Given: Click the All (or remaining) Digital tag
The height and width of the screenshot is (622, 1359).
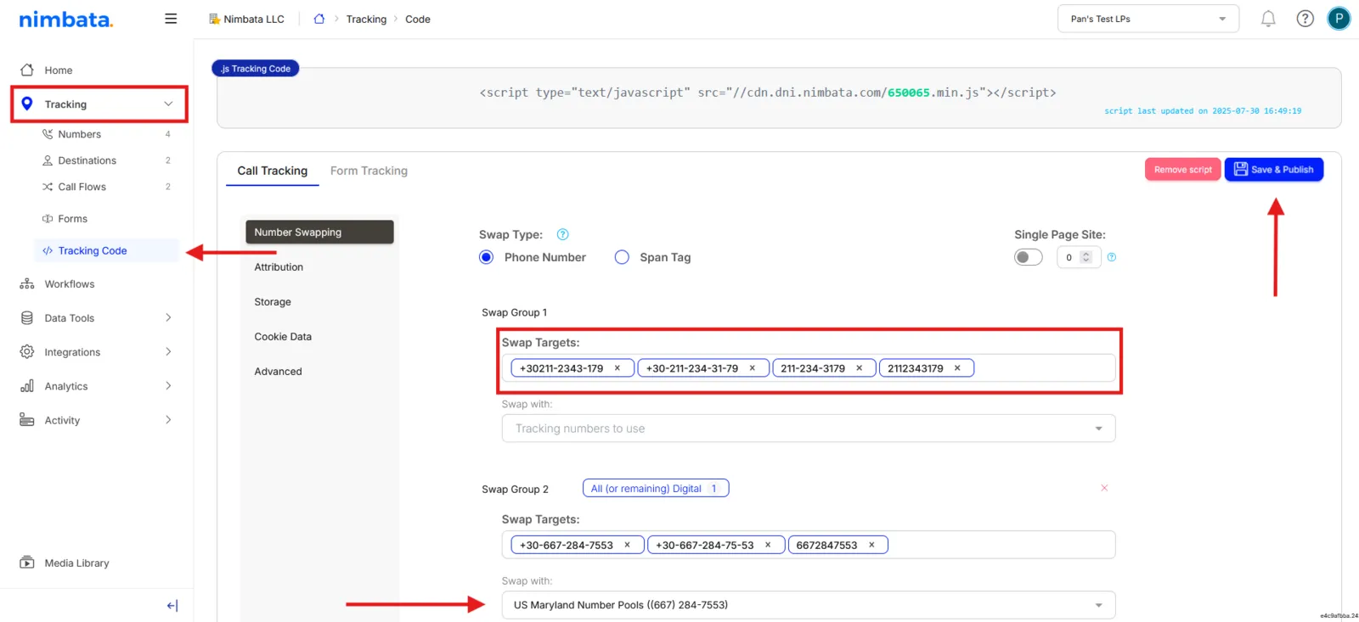Looking at the screenshot, I should [656, 488].
